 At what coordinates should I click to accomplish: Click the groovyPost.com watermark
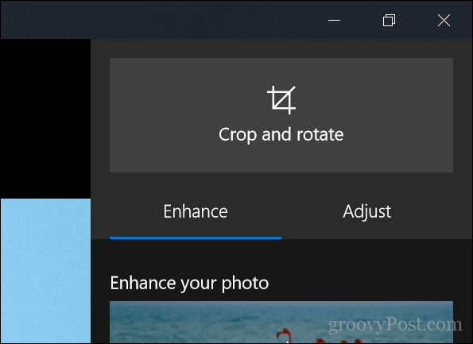tap(395, 325)
